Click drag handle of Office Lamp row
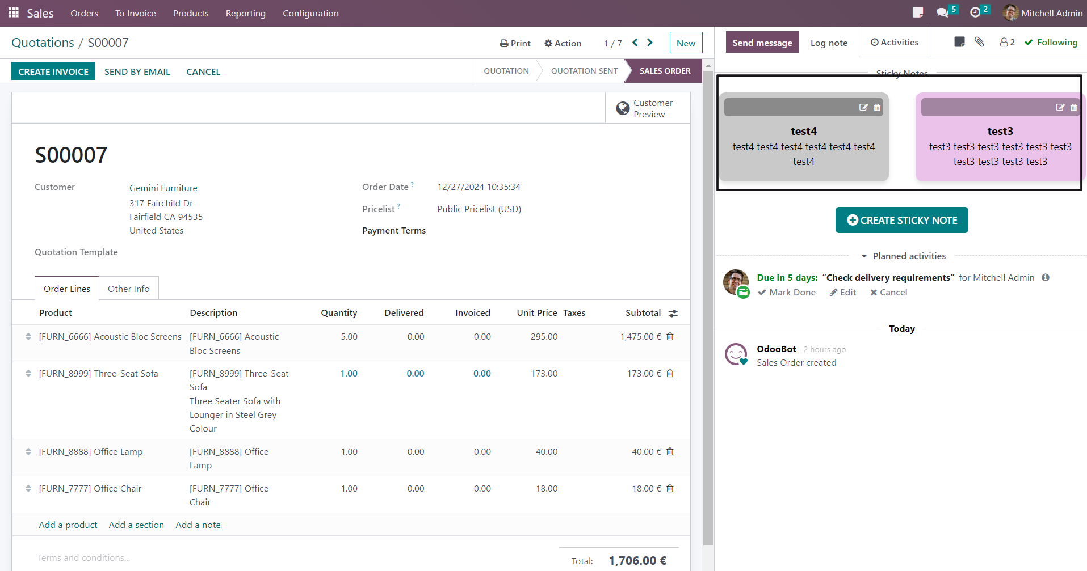This screenshot has height=571, width=1087. (28, 451)
